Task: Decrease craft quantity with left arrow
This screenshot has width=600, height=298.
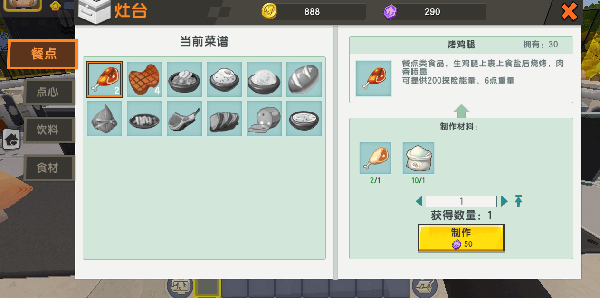Action: 419,202
